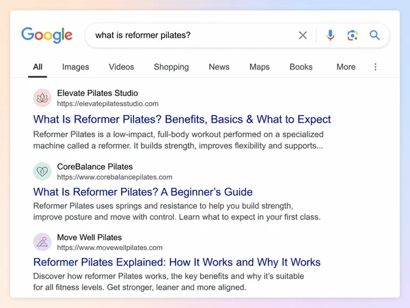Switch to the Images tab
This screenshot has width=410, height=308.
pos(76,67)
